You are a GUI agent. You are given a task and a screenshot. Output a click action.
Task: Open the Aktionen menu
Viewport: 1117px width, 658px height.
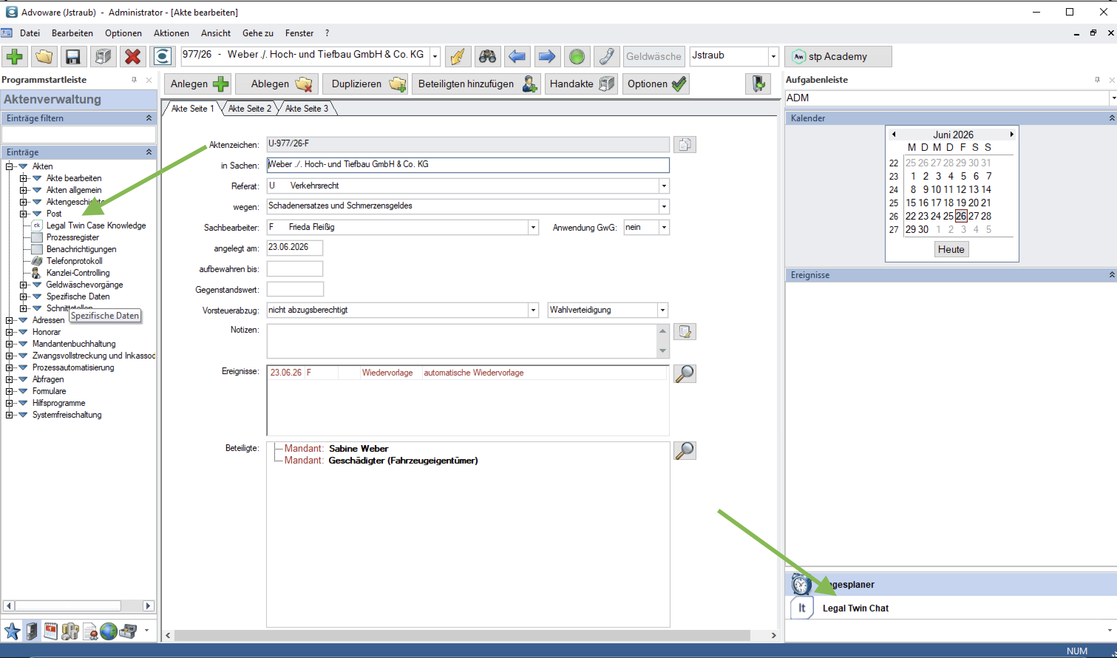[x=171, y=33]
